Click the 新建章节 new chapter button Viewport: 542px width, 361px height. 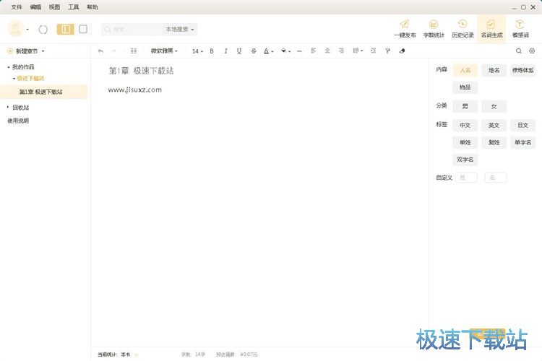(23, 51)
